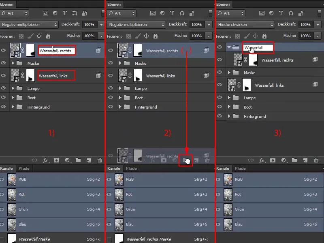Hide Boot group in right panel
324x243 pixels.
[x=220, y=107]
